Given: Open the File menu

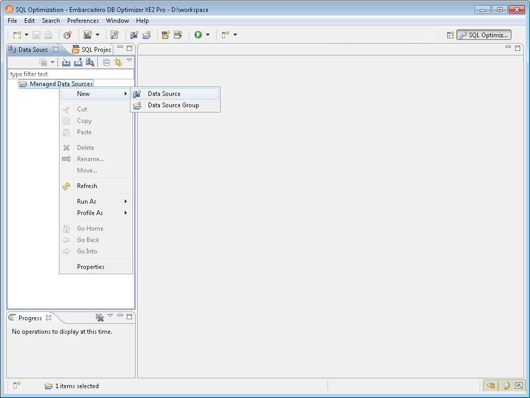Looking at the screenshot, I should coord(12,21).
